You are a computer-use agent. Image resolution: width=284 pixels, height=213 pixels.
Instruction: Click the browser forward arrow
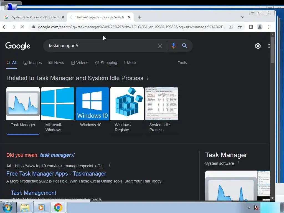14,27
